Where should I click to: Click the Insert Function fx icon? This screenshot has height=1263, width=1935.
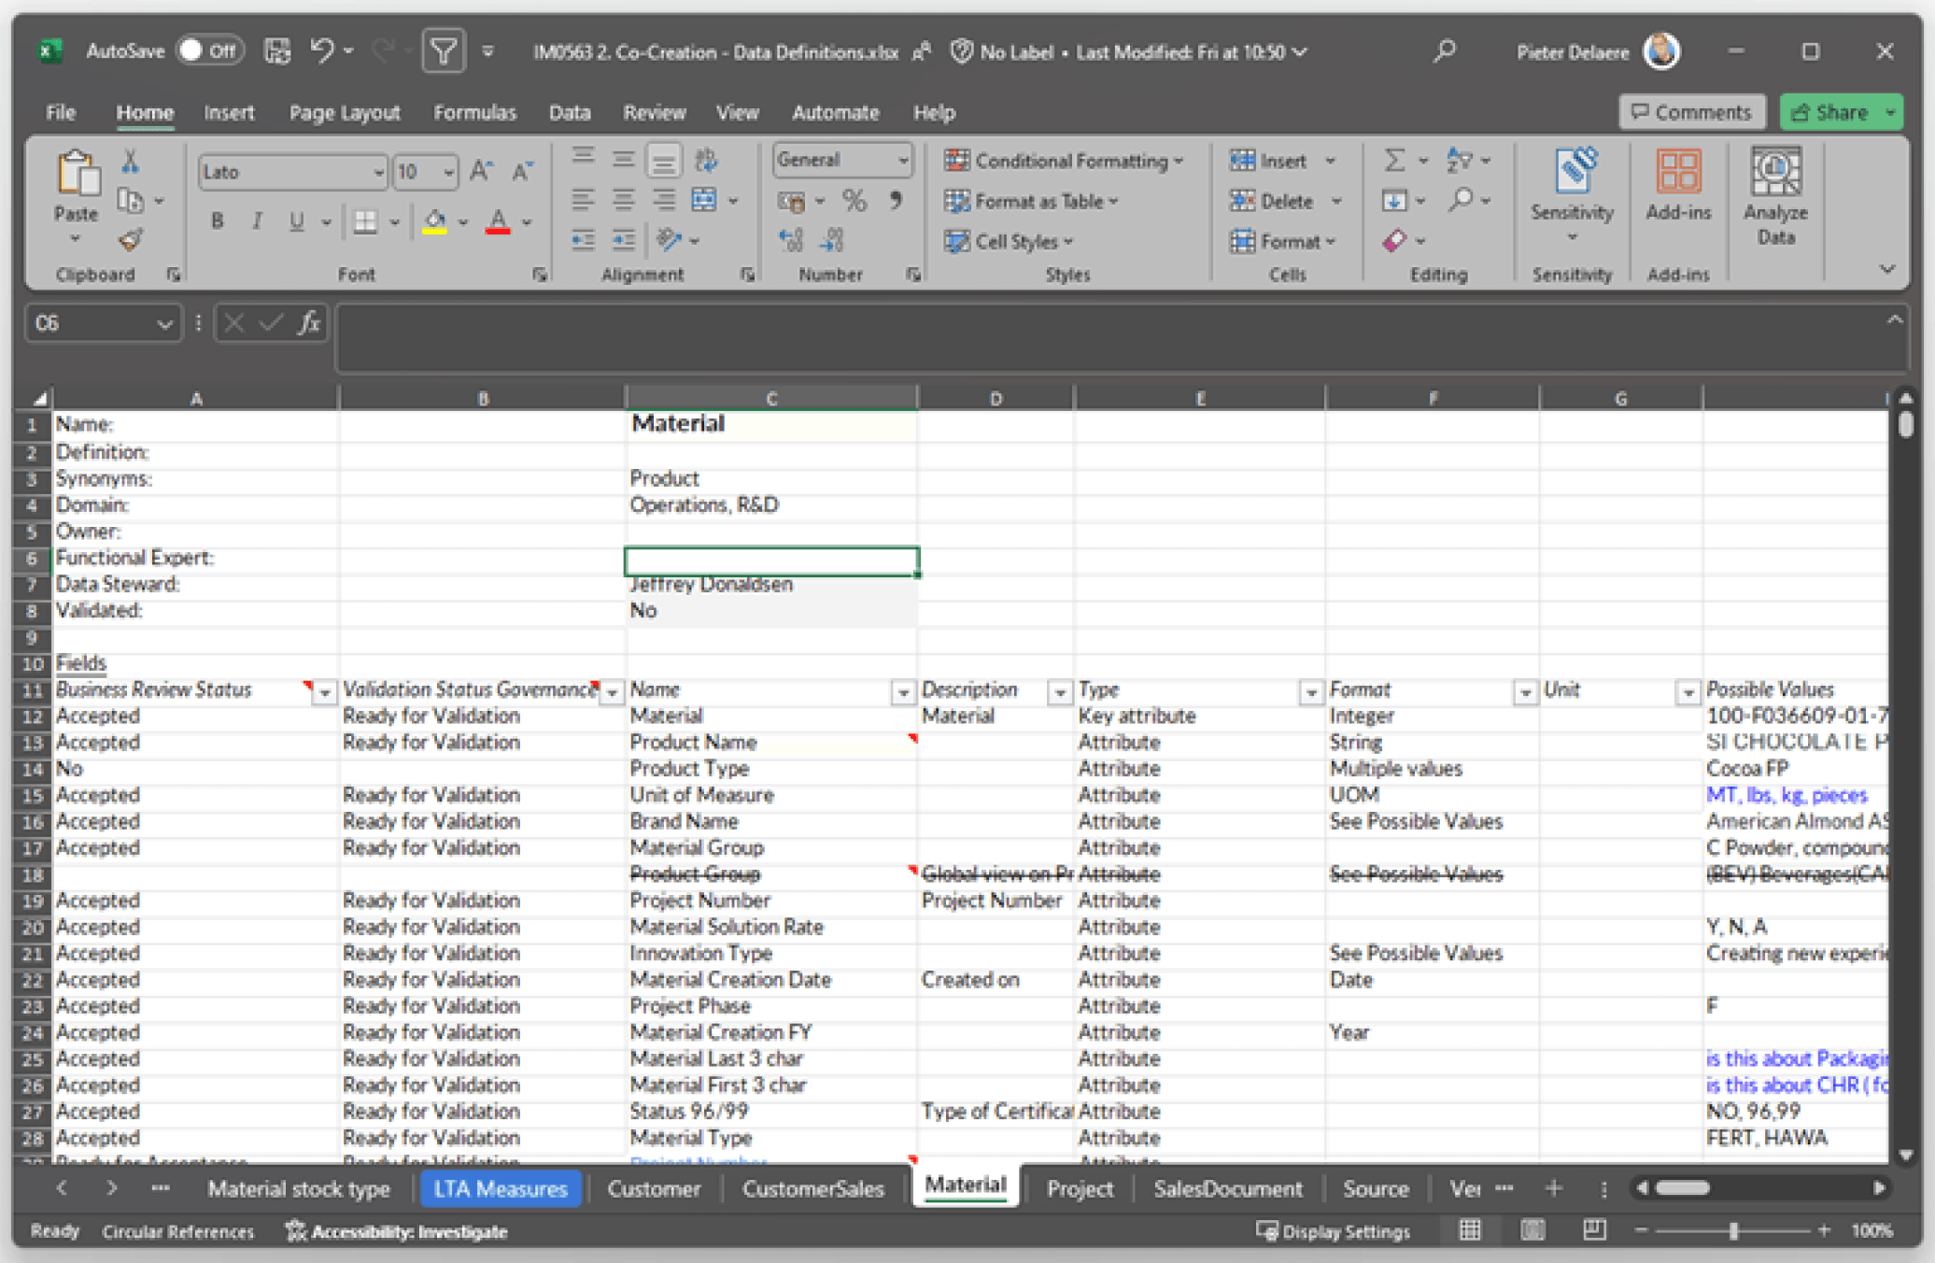(309, 323)
